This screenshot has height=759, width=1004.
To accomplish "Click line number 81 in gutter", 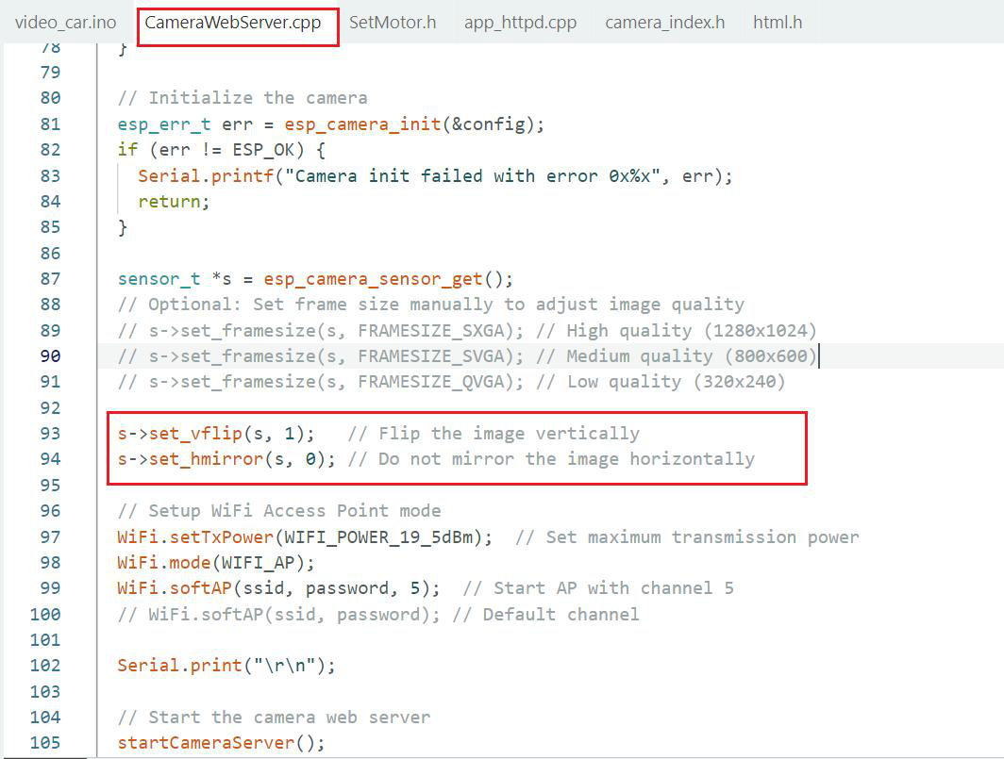I will tap(50, 124).
